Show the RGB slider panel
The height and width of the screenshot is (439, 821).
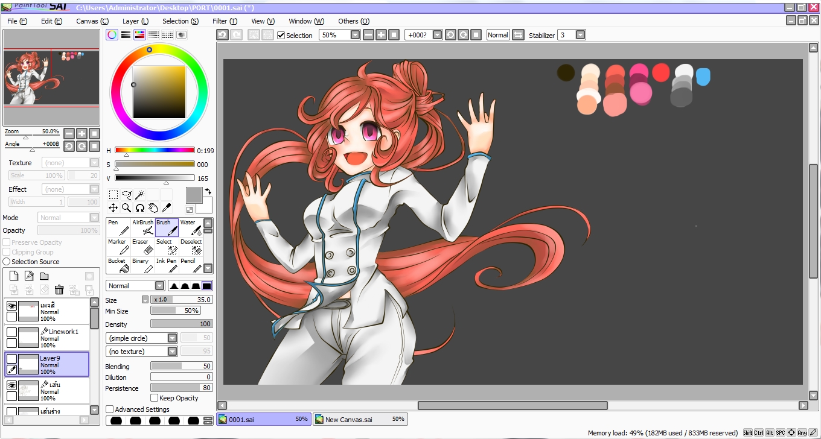[x=126, y=35]
